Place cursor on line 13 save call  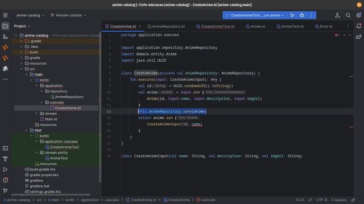point(172,112)
